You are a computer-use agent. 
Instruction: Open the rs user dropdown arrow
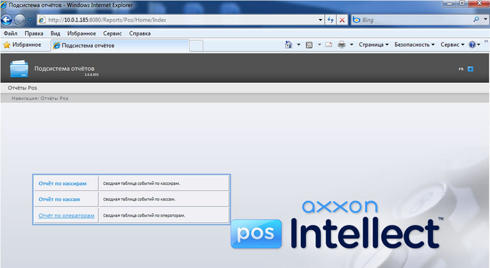[470, 69]
